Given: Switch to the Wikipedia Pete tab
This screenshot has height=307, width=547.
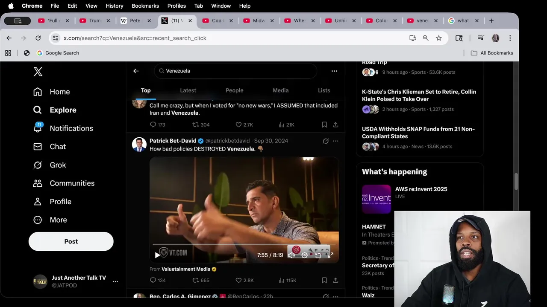Looking at the screenshot, I should 135,20.
